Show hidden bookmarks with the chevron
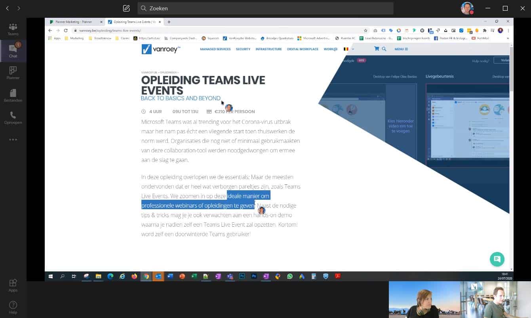531x318 pixels. 508,38
